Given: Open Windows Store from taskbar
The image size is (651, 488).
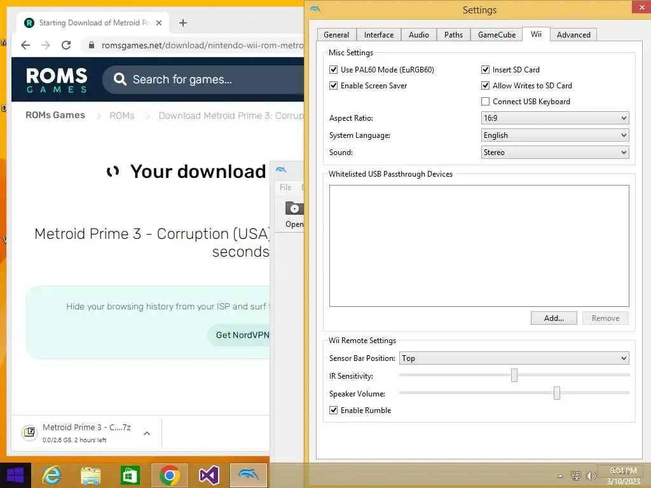Looking at the screenshot, I should tap(130, 475).
